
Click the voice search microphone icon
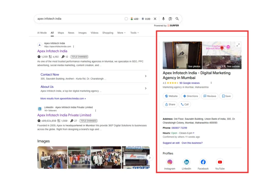163,19
